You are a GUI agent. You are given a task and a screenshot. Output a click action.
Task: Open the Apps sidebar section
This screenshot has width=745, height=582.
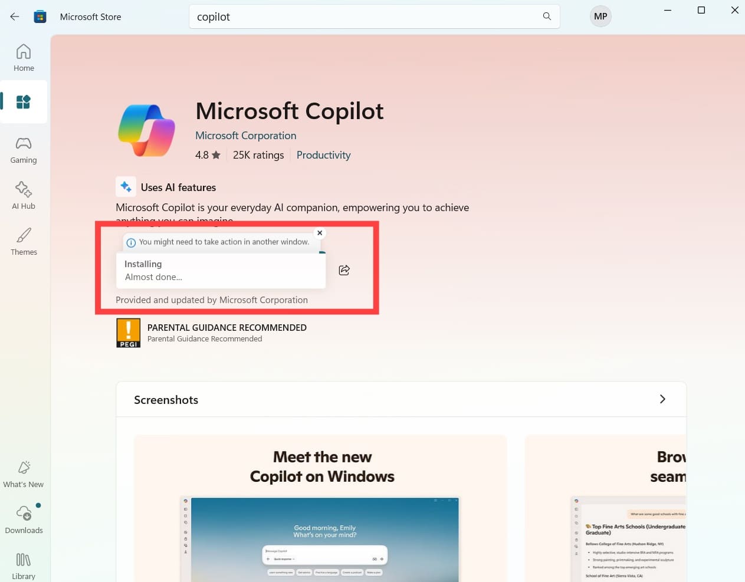pos(24,102)
